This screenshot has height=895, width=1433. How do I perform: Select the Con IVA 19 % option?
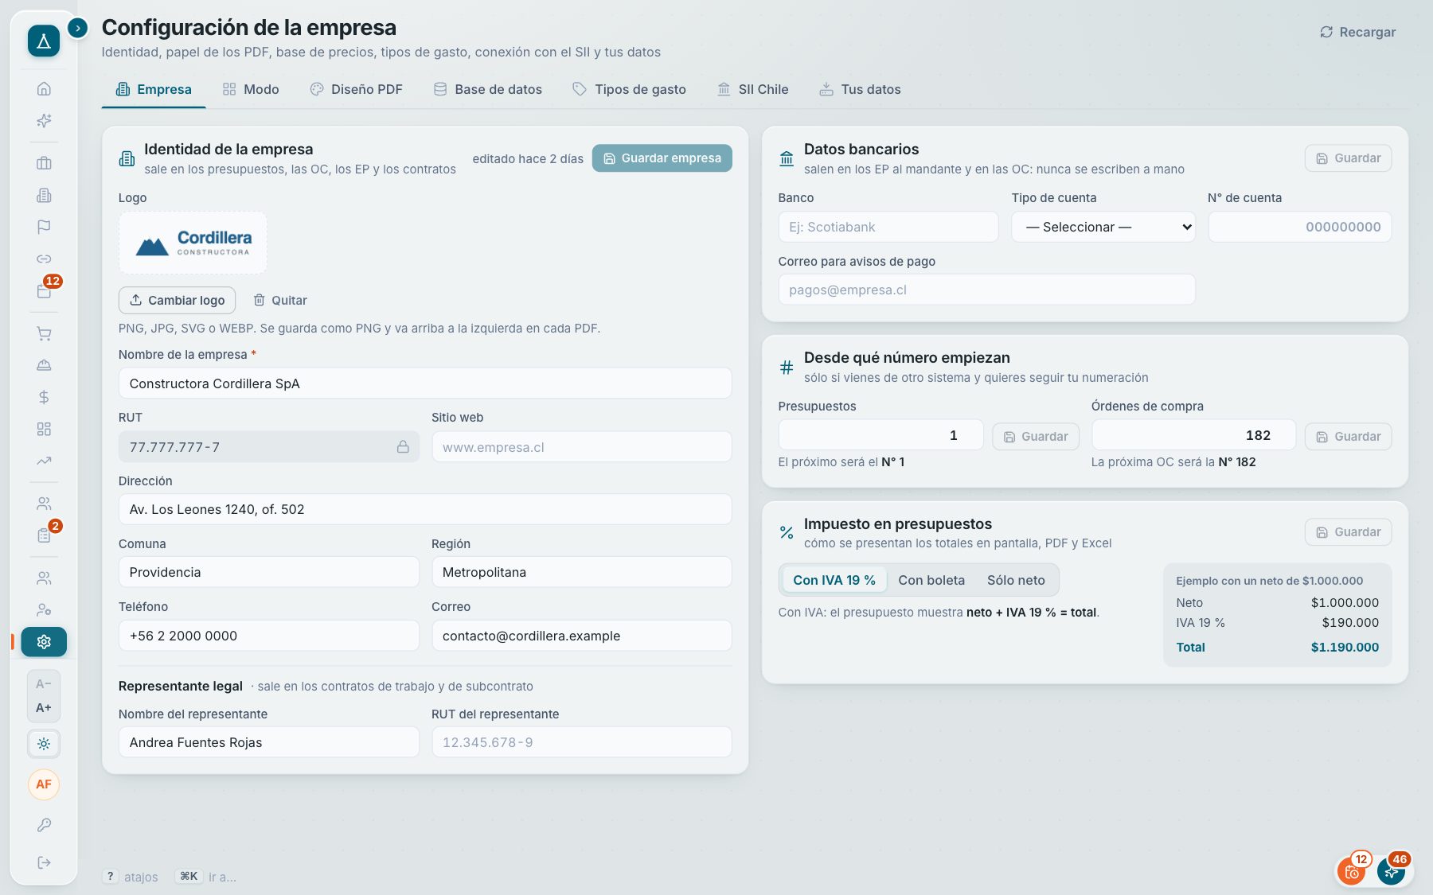(834, 580)
